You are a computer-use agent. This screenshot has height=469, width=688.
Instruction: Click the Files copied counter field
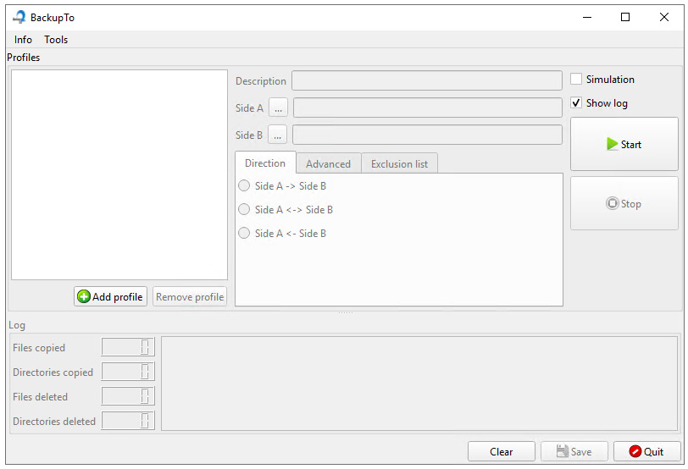[x=128, y=347]
